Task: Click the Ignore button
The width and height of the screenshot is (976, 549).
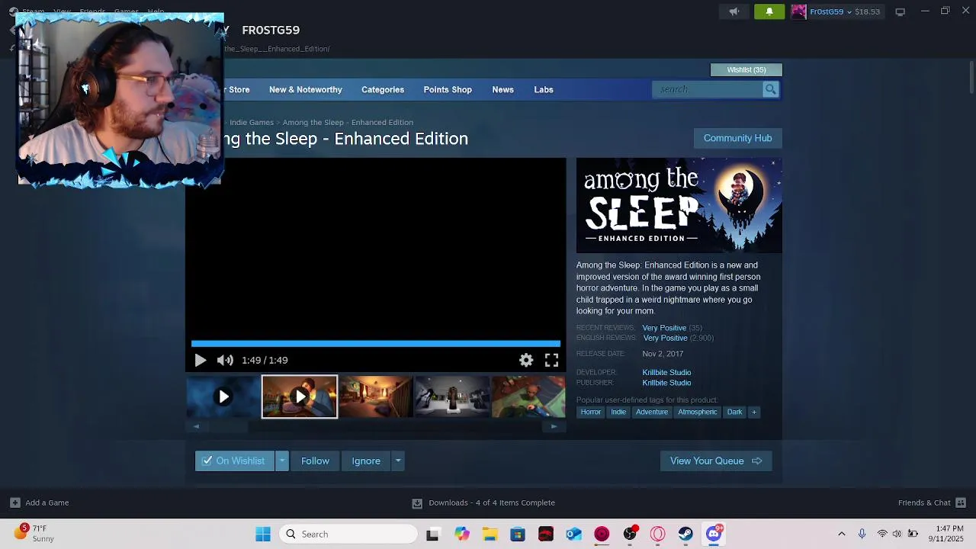Action: coord(366,461)
